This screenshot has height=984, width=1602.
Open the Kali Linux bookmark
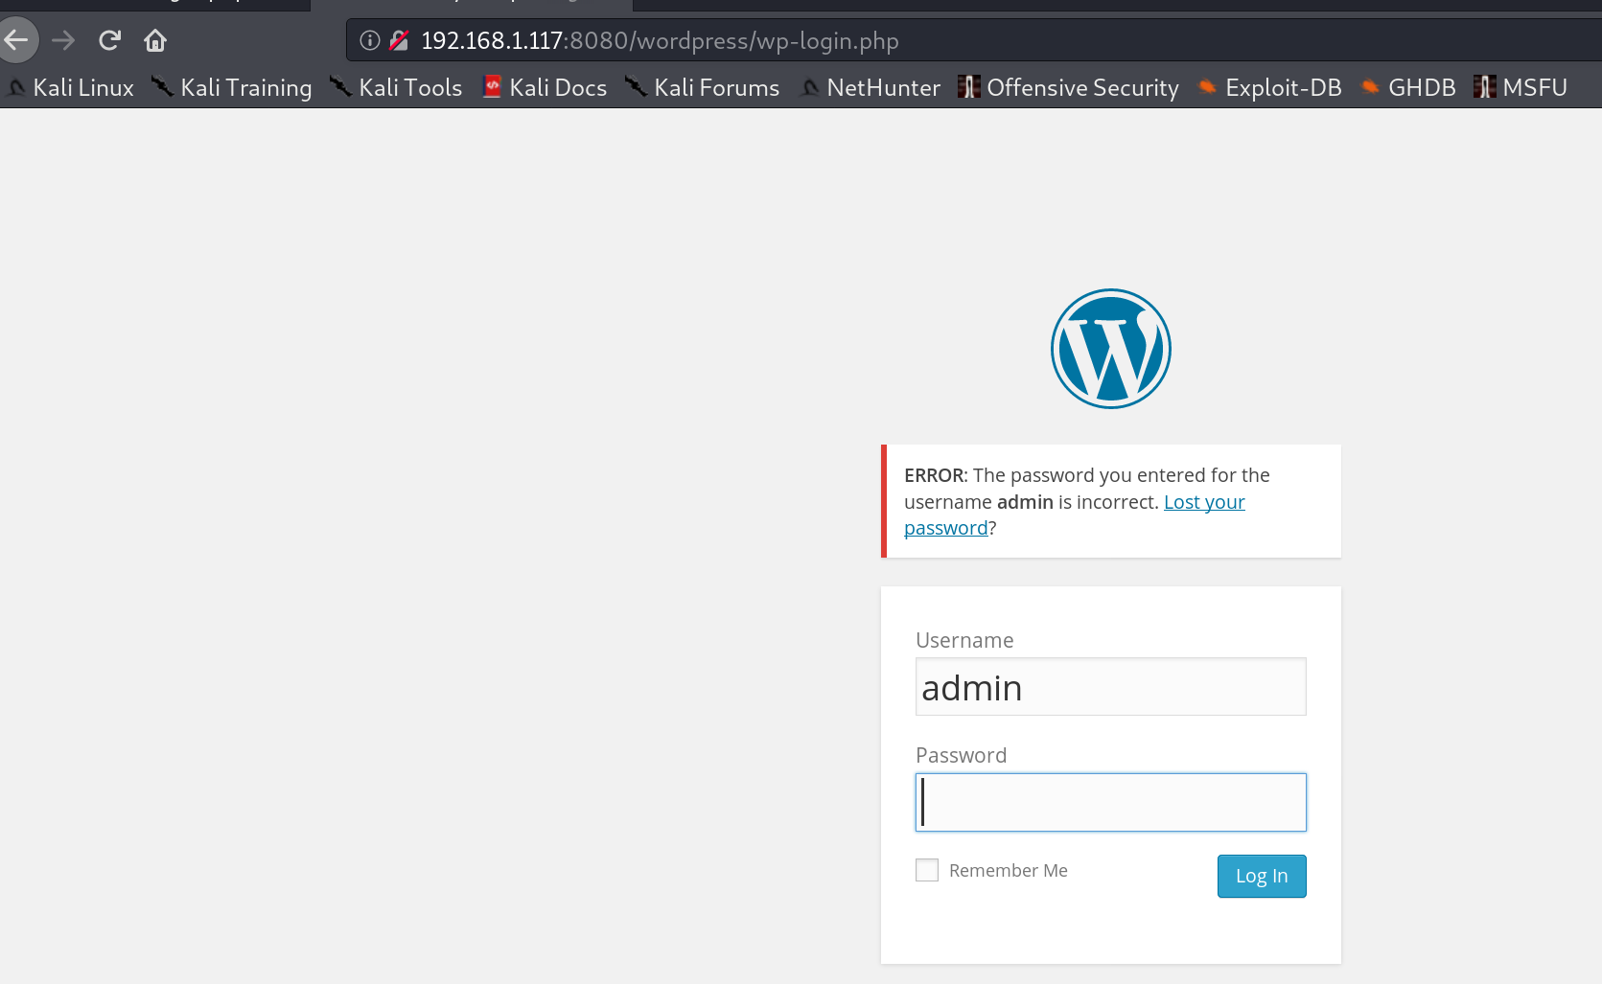point(72,87)
